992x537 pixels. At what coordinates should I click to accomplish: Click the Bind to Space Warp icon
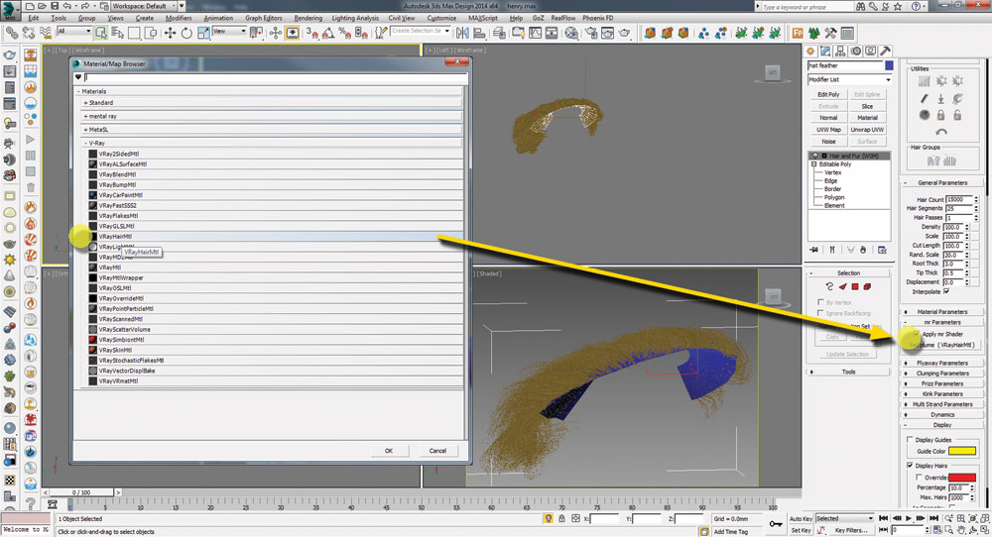(x=46, y=33)
